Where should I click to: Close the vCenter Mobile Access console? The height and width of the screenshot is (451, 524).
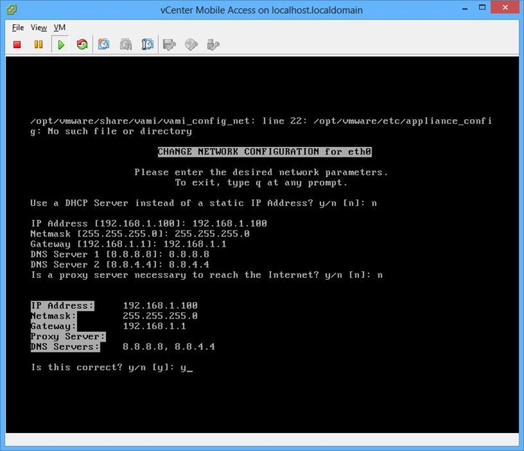coord(505,8)
